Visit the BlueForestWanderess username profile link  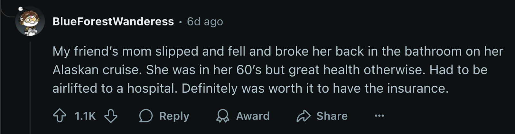click(113, 22)
